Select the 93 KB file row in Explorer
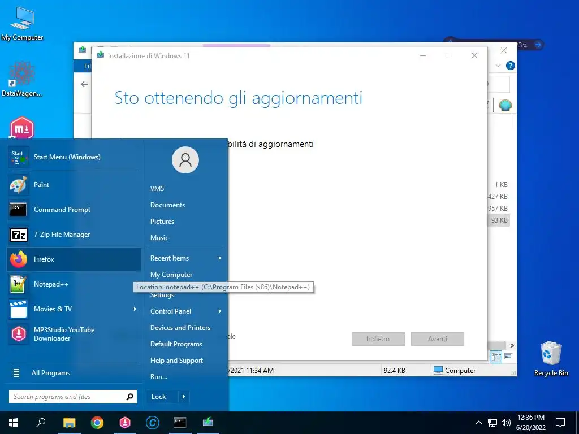The height and width of the screenshot is (434, 579). [499, 220]
